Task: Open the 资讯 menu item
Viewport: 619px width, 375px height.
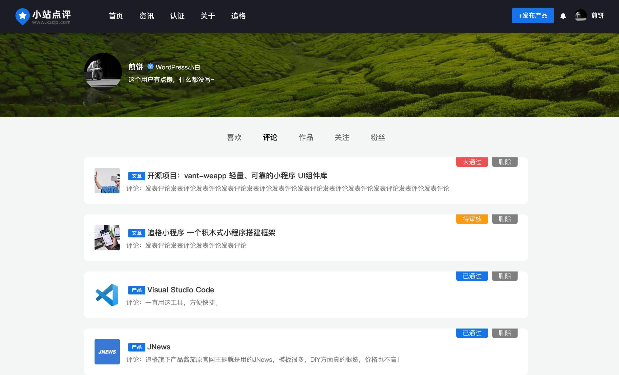Action: pyautogui.click(x=147, y=16)
